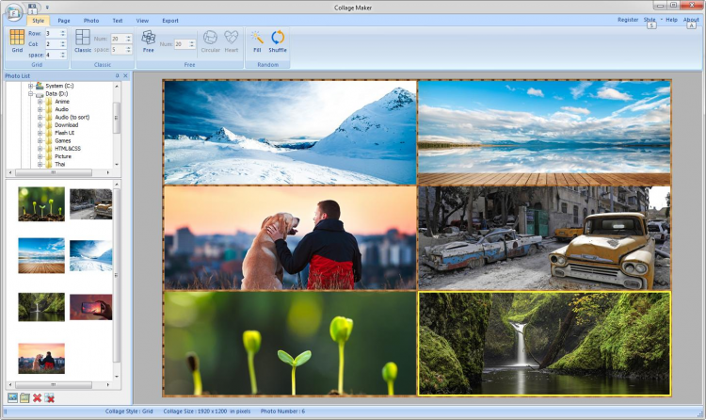
Task: Collapse the Data (D:) drive node
Action: pyautogui.click(x=31, y=94)
